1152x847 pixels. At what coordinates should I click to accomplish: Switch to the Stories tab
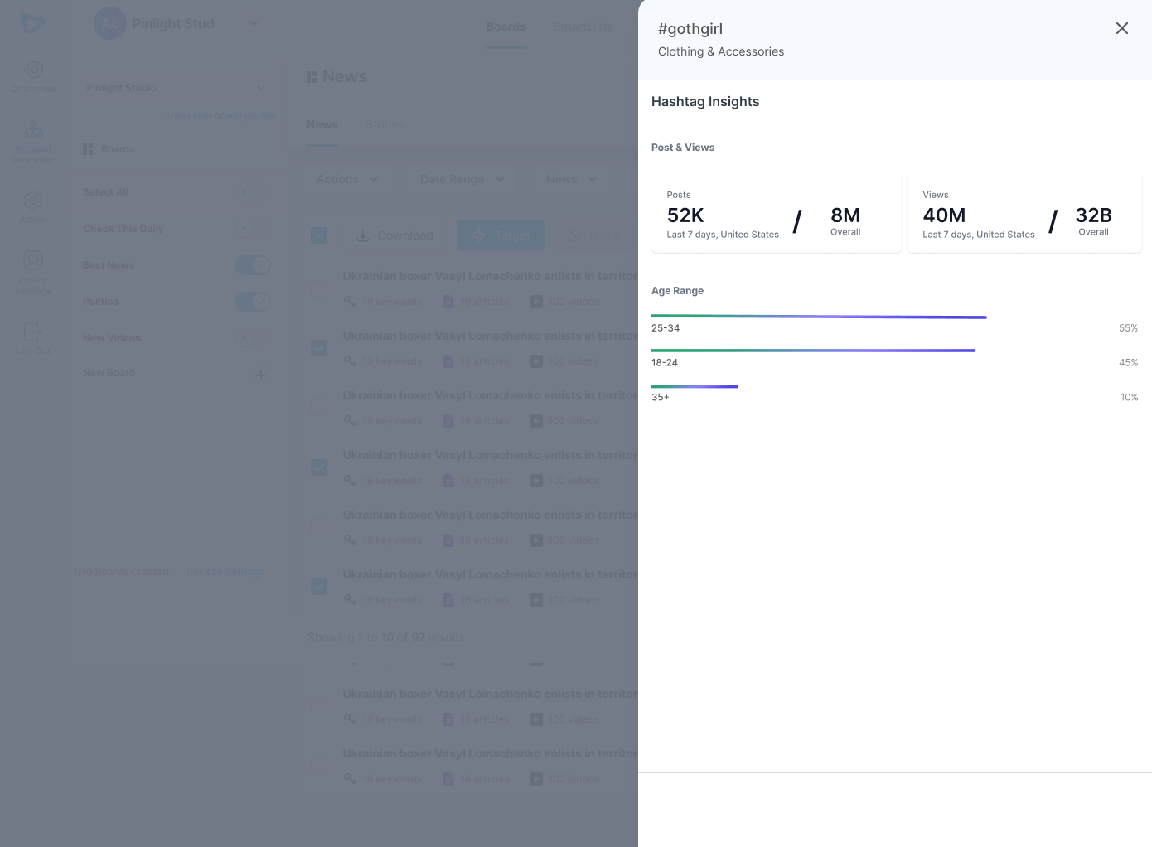(x=385, y=124)
